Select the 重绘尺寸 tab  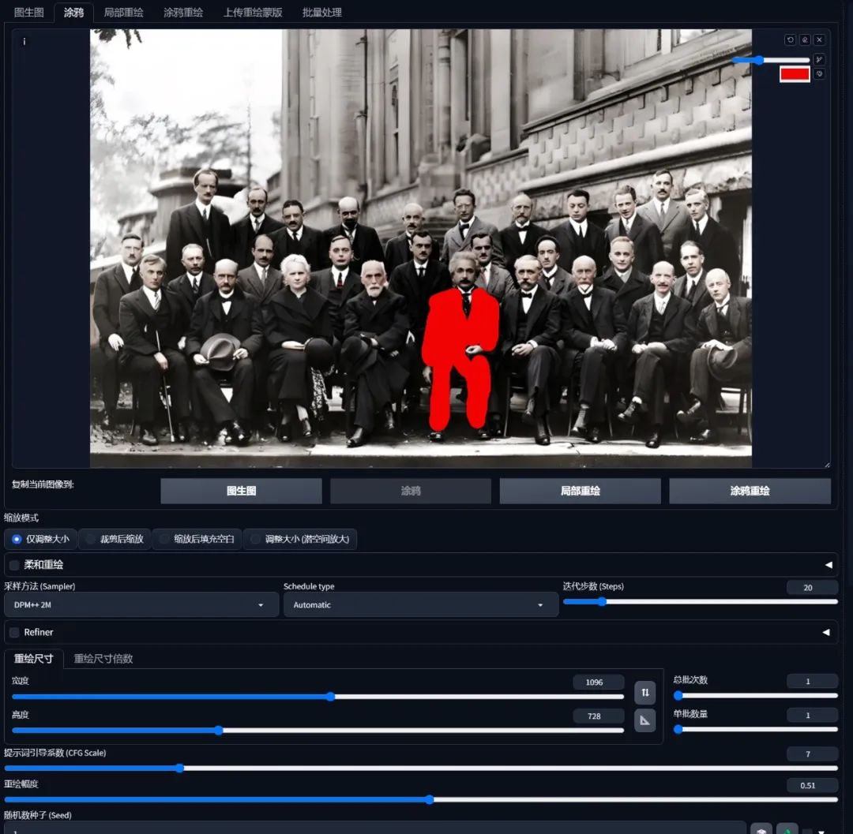coord(34,659)
